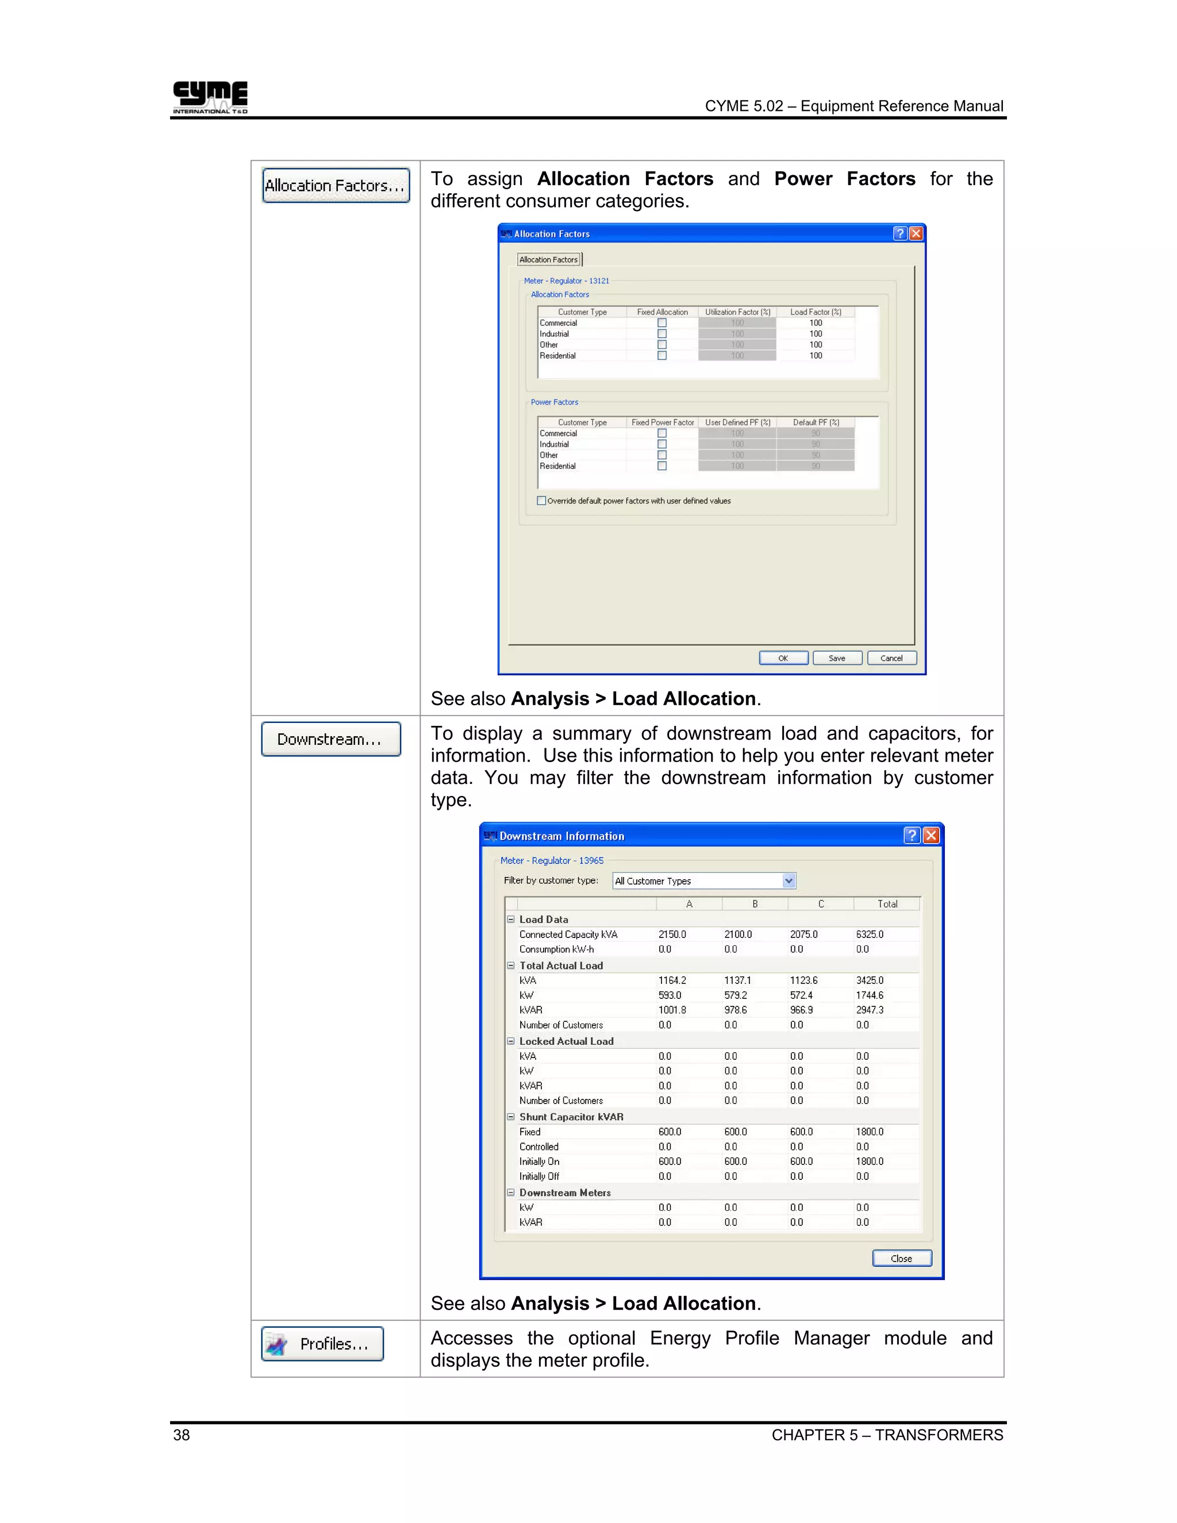Toggle Fixed Allocation for Residential
1177x1523 pixels.
(x=661, y=356)
